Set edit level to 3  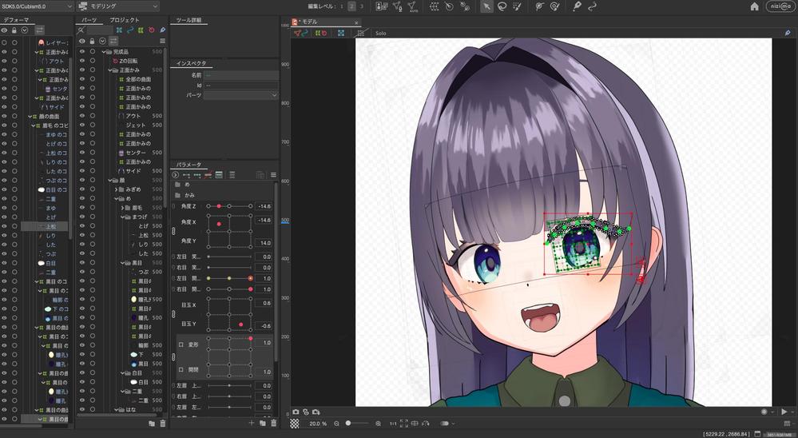[362, 6]
